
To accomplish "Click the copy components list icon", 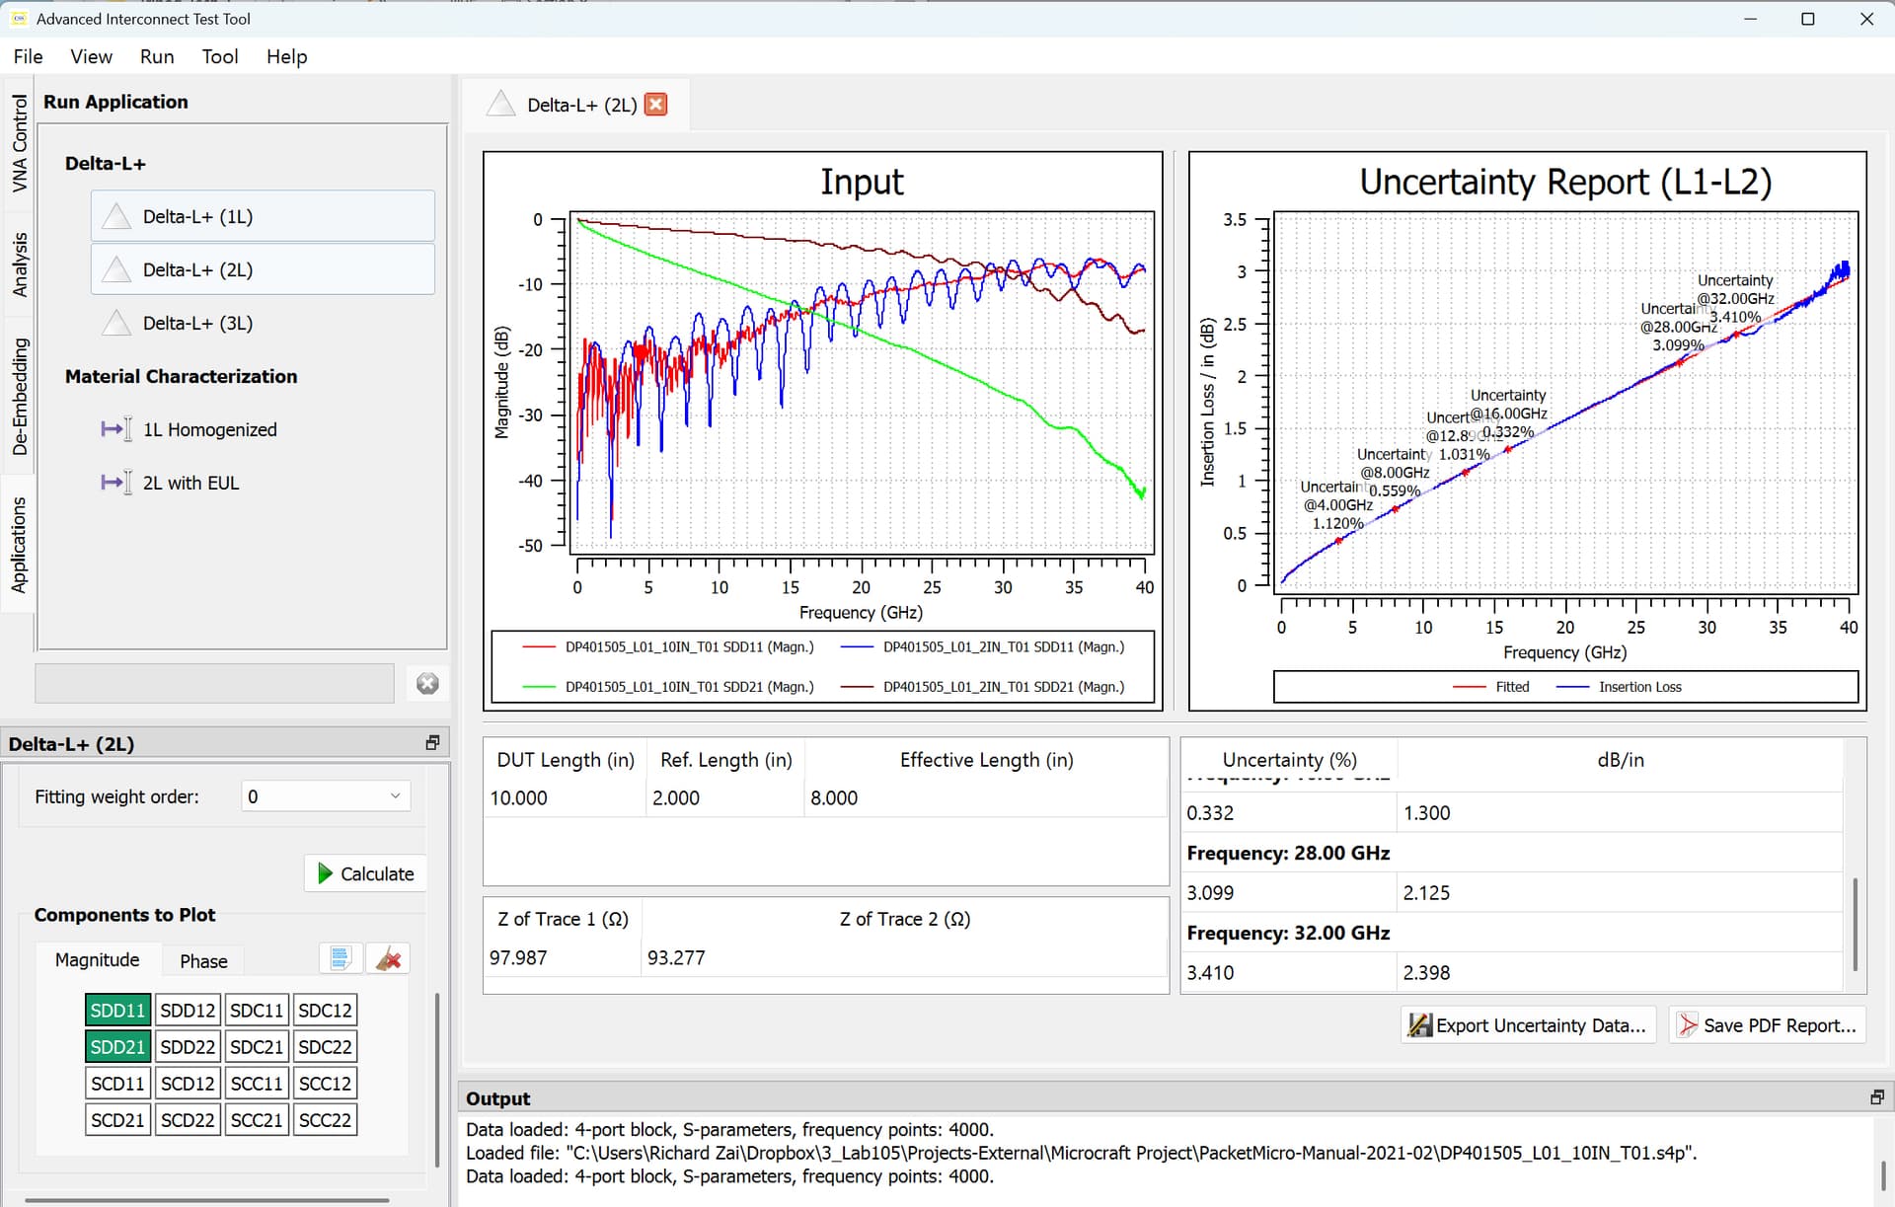I will pyautogui.click(x=340, y=957).
